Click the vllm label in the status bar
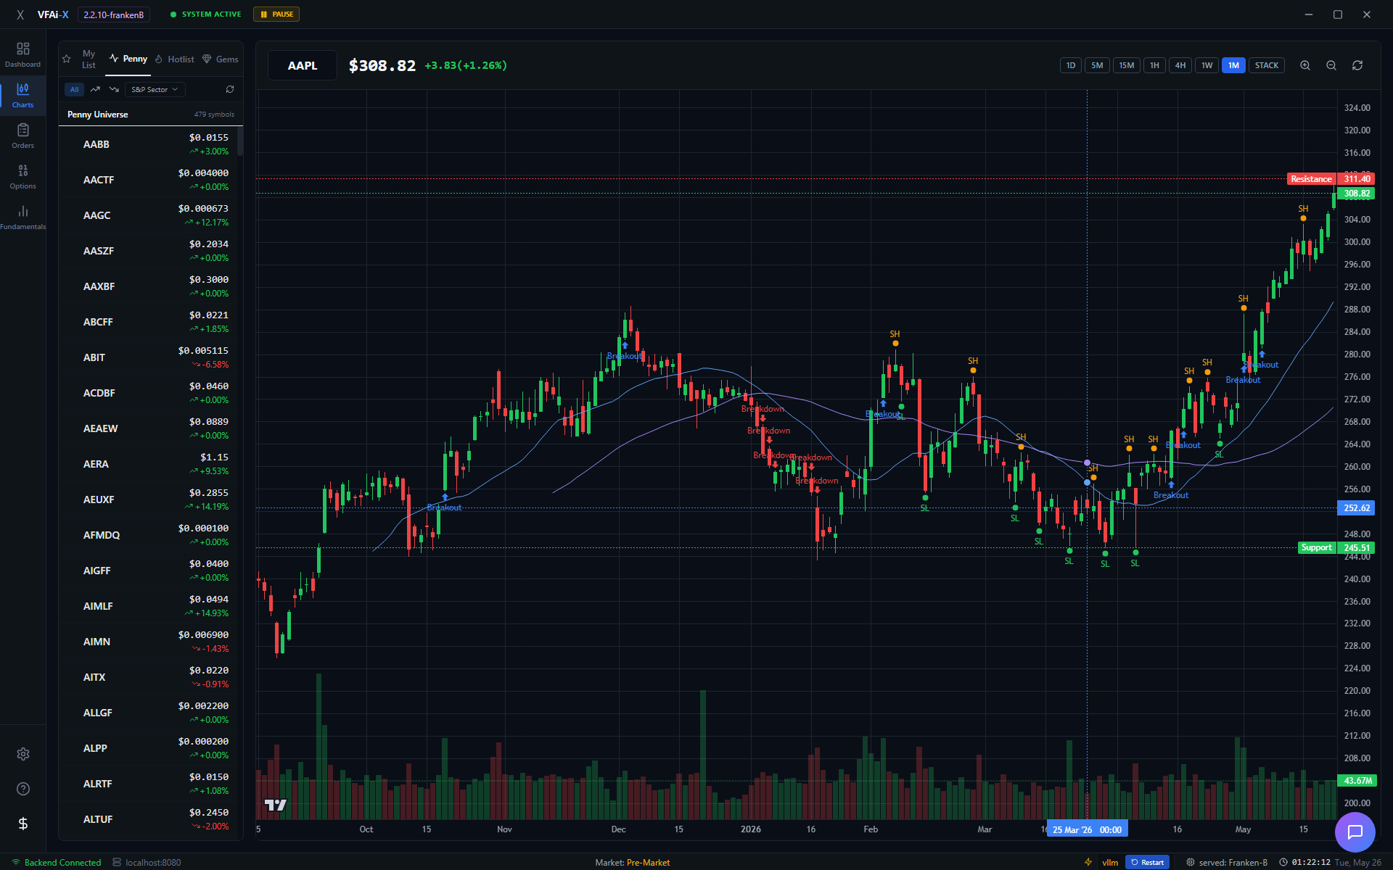Image resolution: width=1393 pixels, height=870 pixels. tap(1110, 862)
